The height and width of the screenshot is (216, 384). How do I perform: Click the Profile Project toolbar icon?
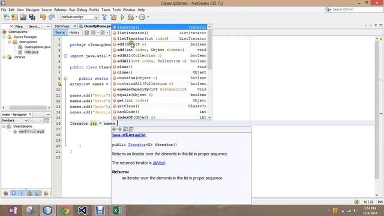pyautogui.click(x=142, y=17)
